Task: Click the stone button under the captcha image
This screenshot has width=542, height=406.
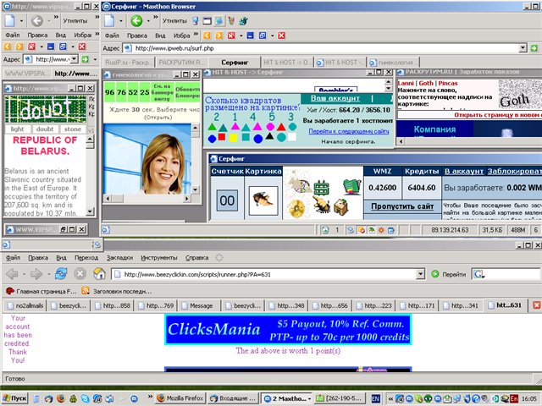Action: point(73,129)
